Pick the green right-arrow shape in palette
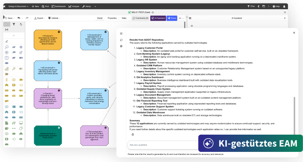This screenshot has height=162, width=303. pos(21,139)
